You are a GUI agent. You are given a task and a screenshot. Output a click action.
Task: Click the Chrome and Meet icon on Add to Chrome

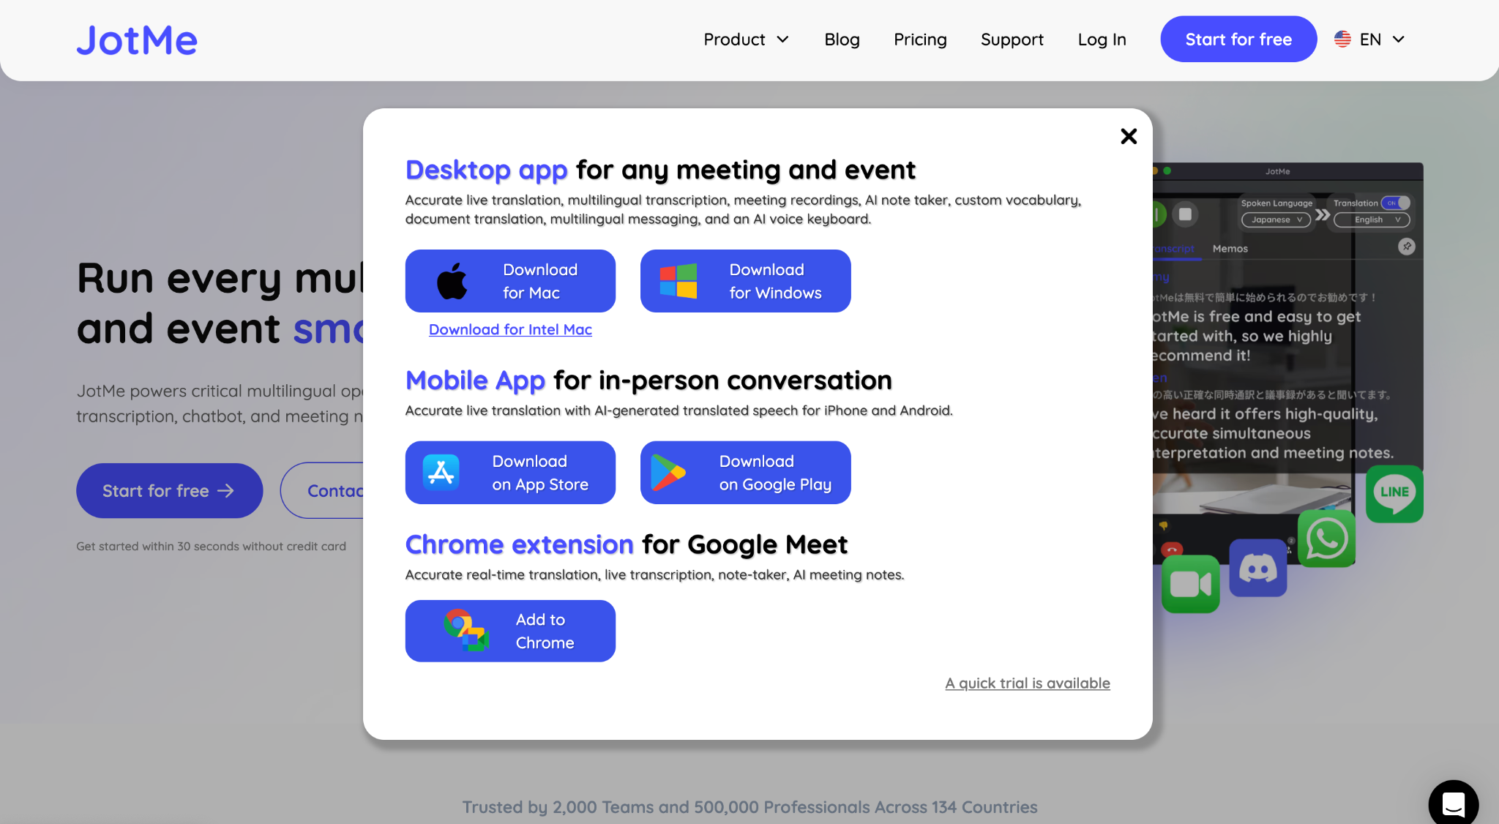(x=466, y=630)
